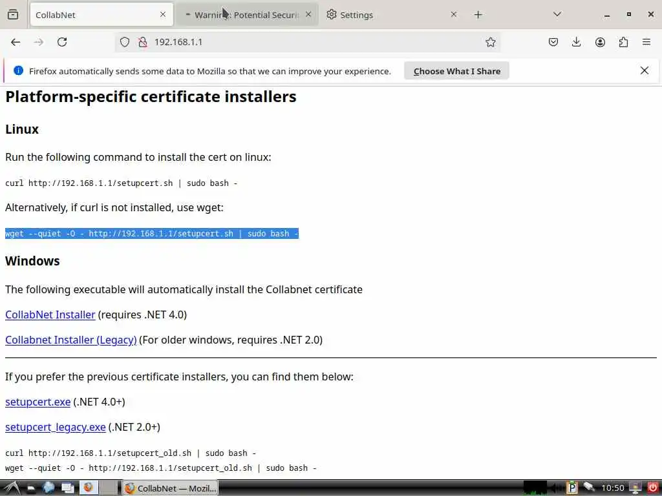Expand the list all tabs chevron

click(x=557, y=15)
